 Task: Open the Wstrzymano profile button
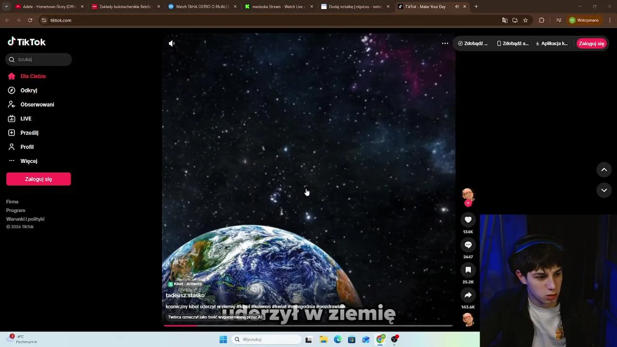[x=584, y=20]
